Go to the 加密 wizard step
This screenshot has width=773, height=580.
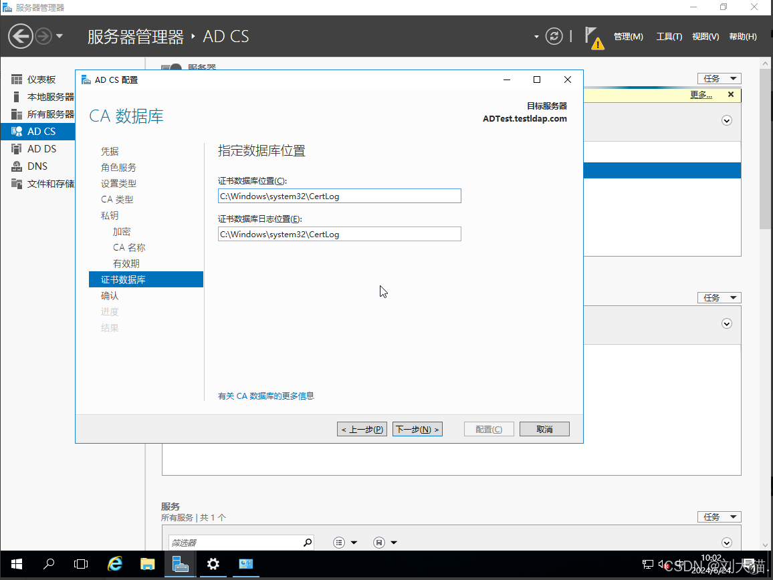pyautogui.click(x=122, y=232)
